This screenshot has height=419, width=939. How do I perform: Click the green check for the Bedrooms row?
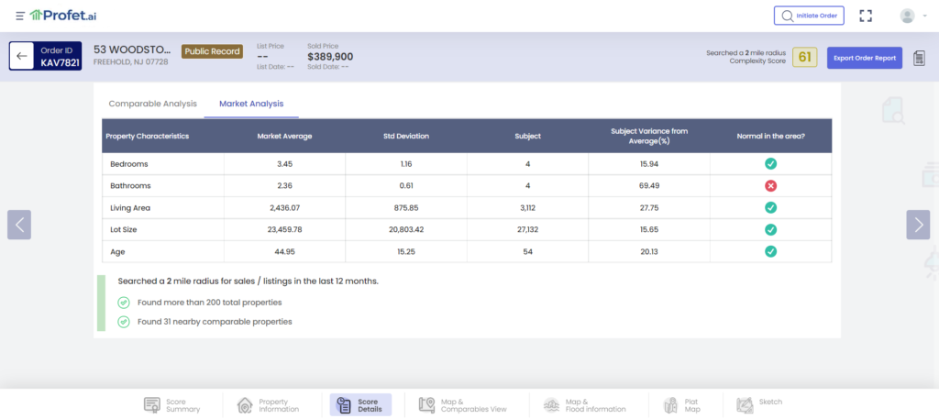click(770, 163)
